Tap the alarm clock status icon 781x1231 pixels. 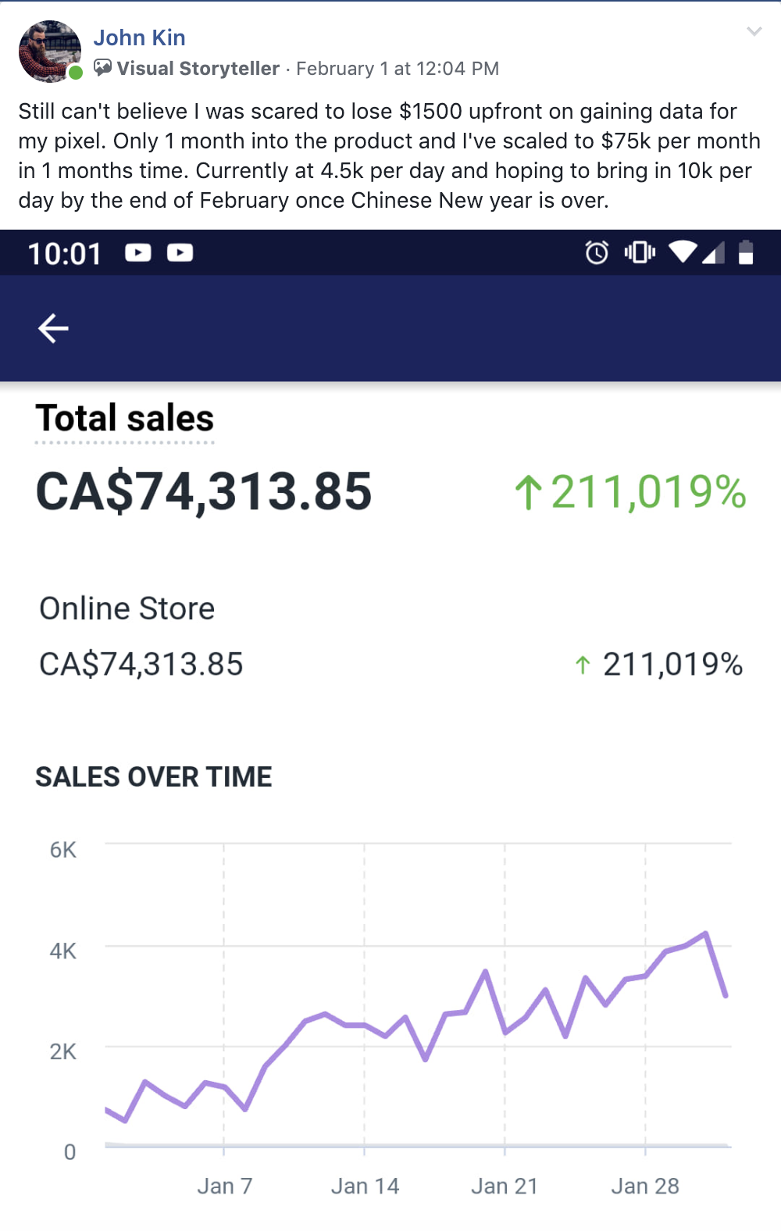pyautogui.click(x=597, y=252)
